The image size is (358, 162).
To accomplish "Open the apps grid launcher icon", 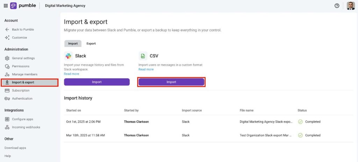I will click(6, 6).
